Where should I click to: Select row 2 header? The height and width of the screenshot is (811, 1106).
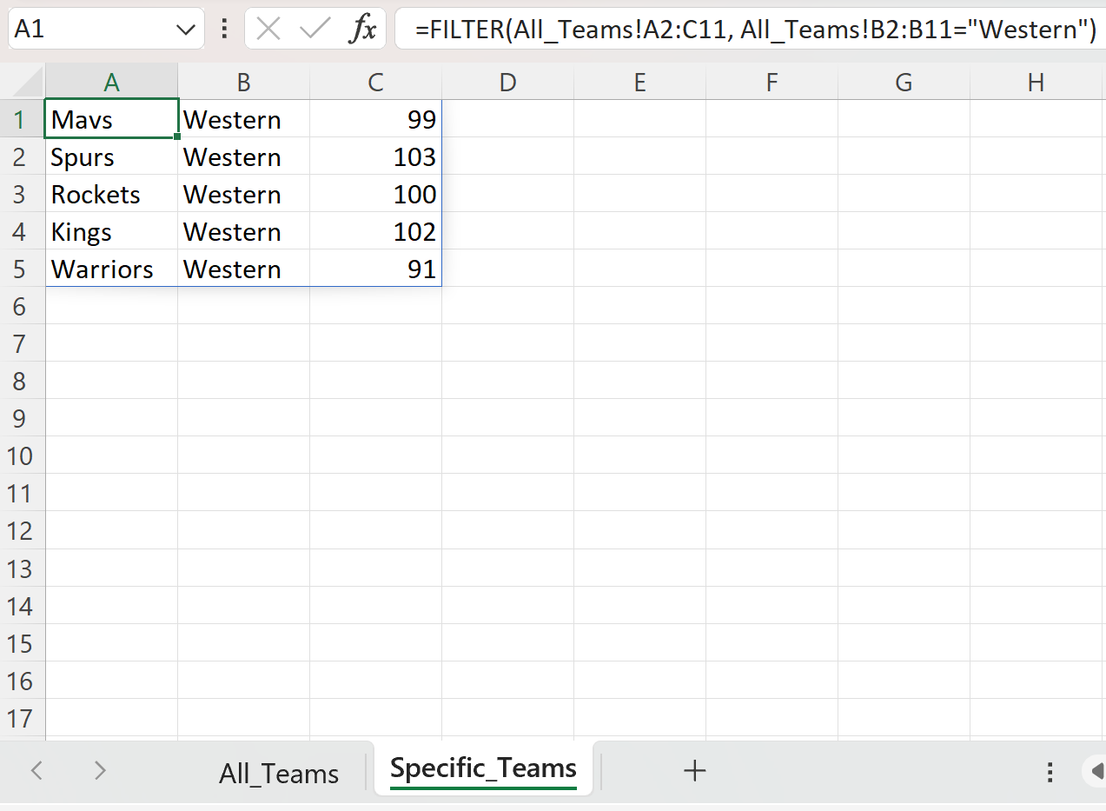(x=23, y=156)
